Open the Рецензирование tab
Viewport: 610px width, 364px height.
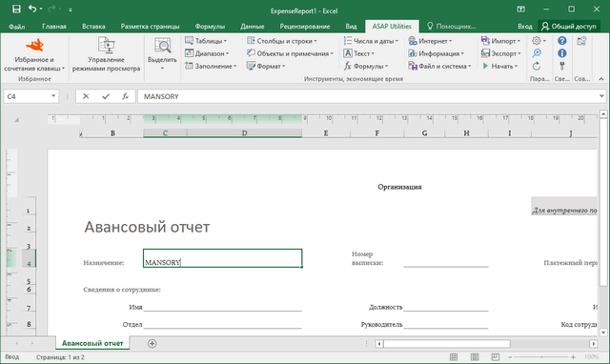point(305,27)
